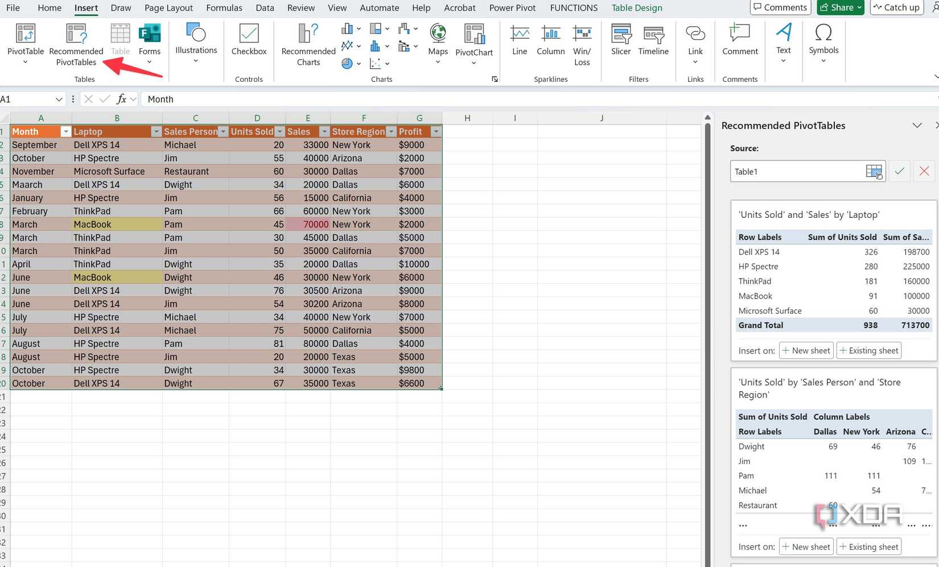The image size is (939, 567).
Task: Expand the Store Region filter dropdown
Action: [391, 132]
